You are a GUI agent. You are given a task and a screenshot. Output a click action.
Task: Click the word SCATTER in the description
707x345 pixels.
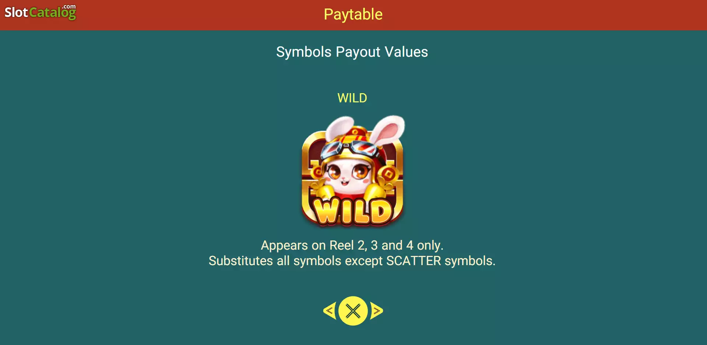414,261
